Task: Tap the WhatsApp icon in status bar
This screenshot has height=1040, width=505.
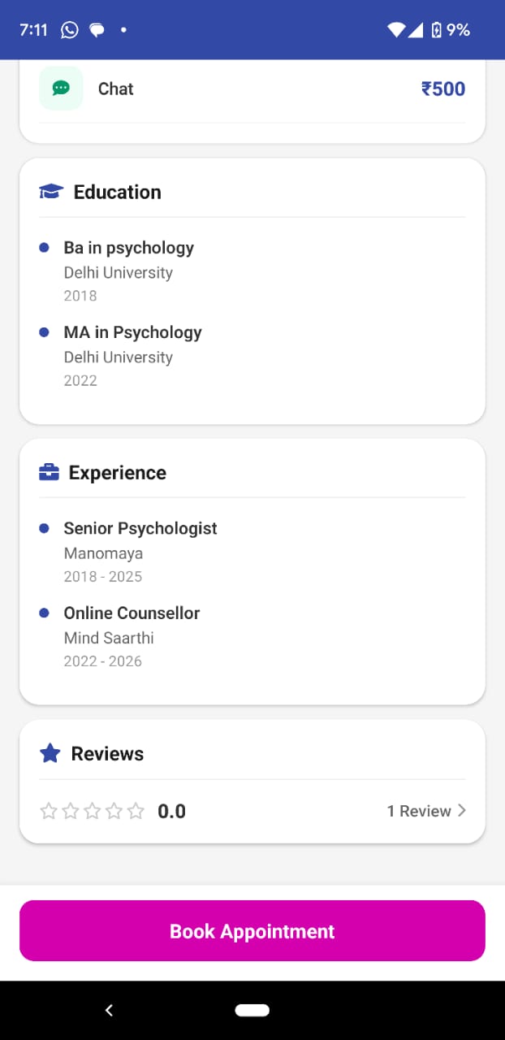Action: tap(69, 29)
